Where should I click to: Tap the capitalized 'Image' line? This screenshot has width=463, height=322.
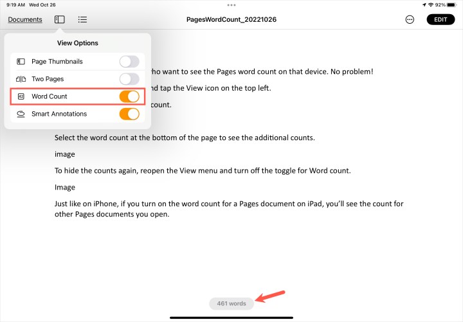[65, 188]
